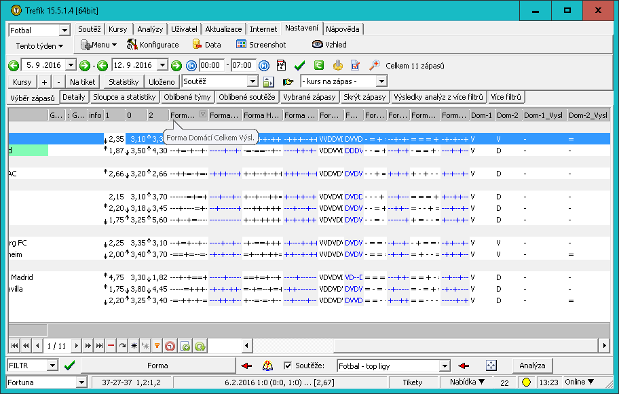Image resolution: width=619 pixels, height=394 pixels.
Task: Click the black asterisk icon in navigator
Action: [134, 346]
